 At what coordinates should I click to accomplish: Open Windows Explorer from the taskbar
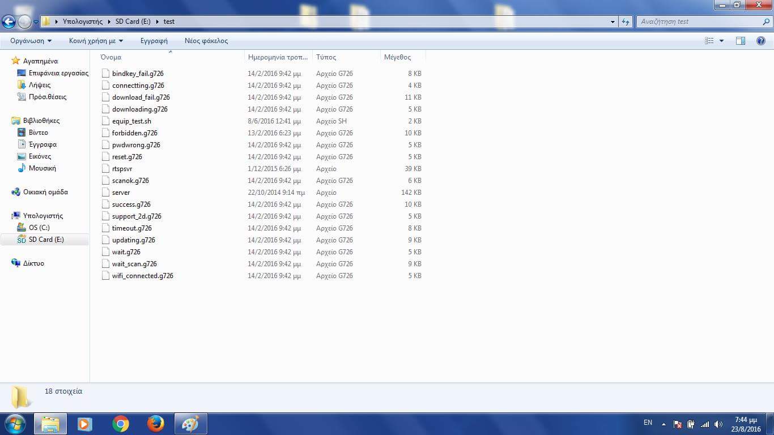50,424
